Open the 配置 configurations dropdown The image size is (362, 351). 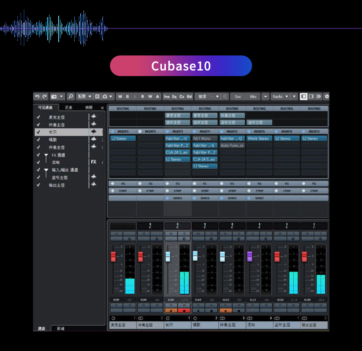[x=84, y=96]
